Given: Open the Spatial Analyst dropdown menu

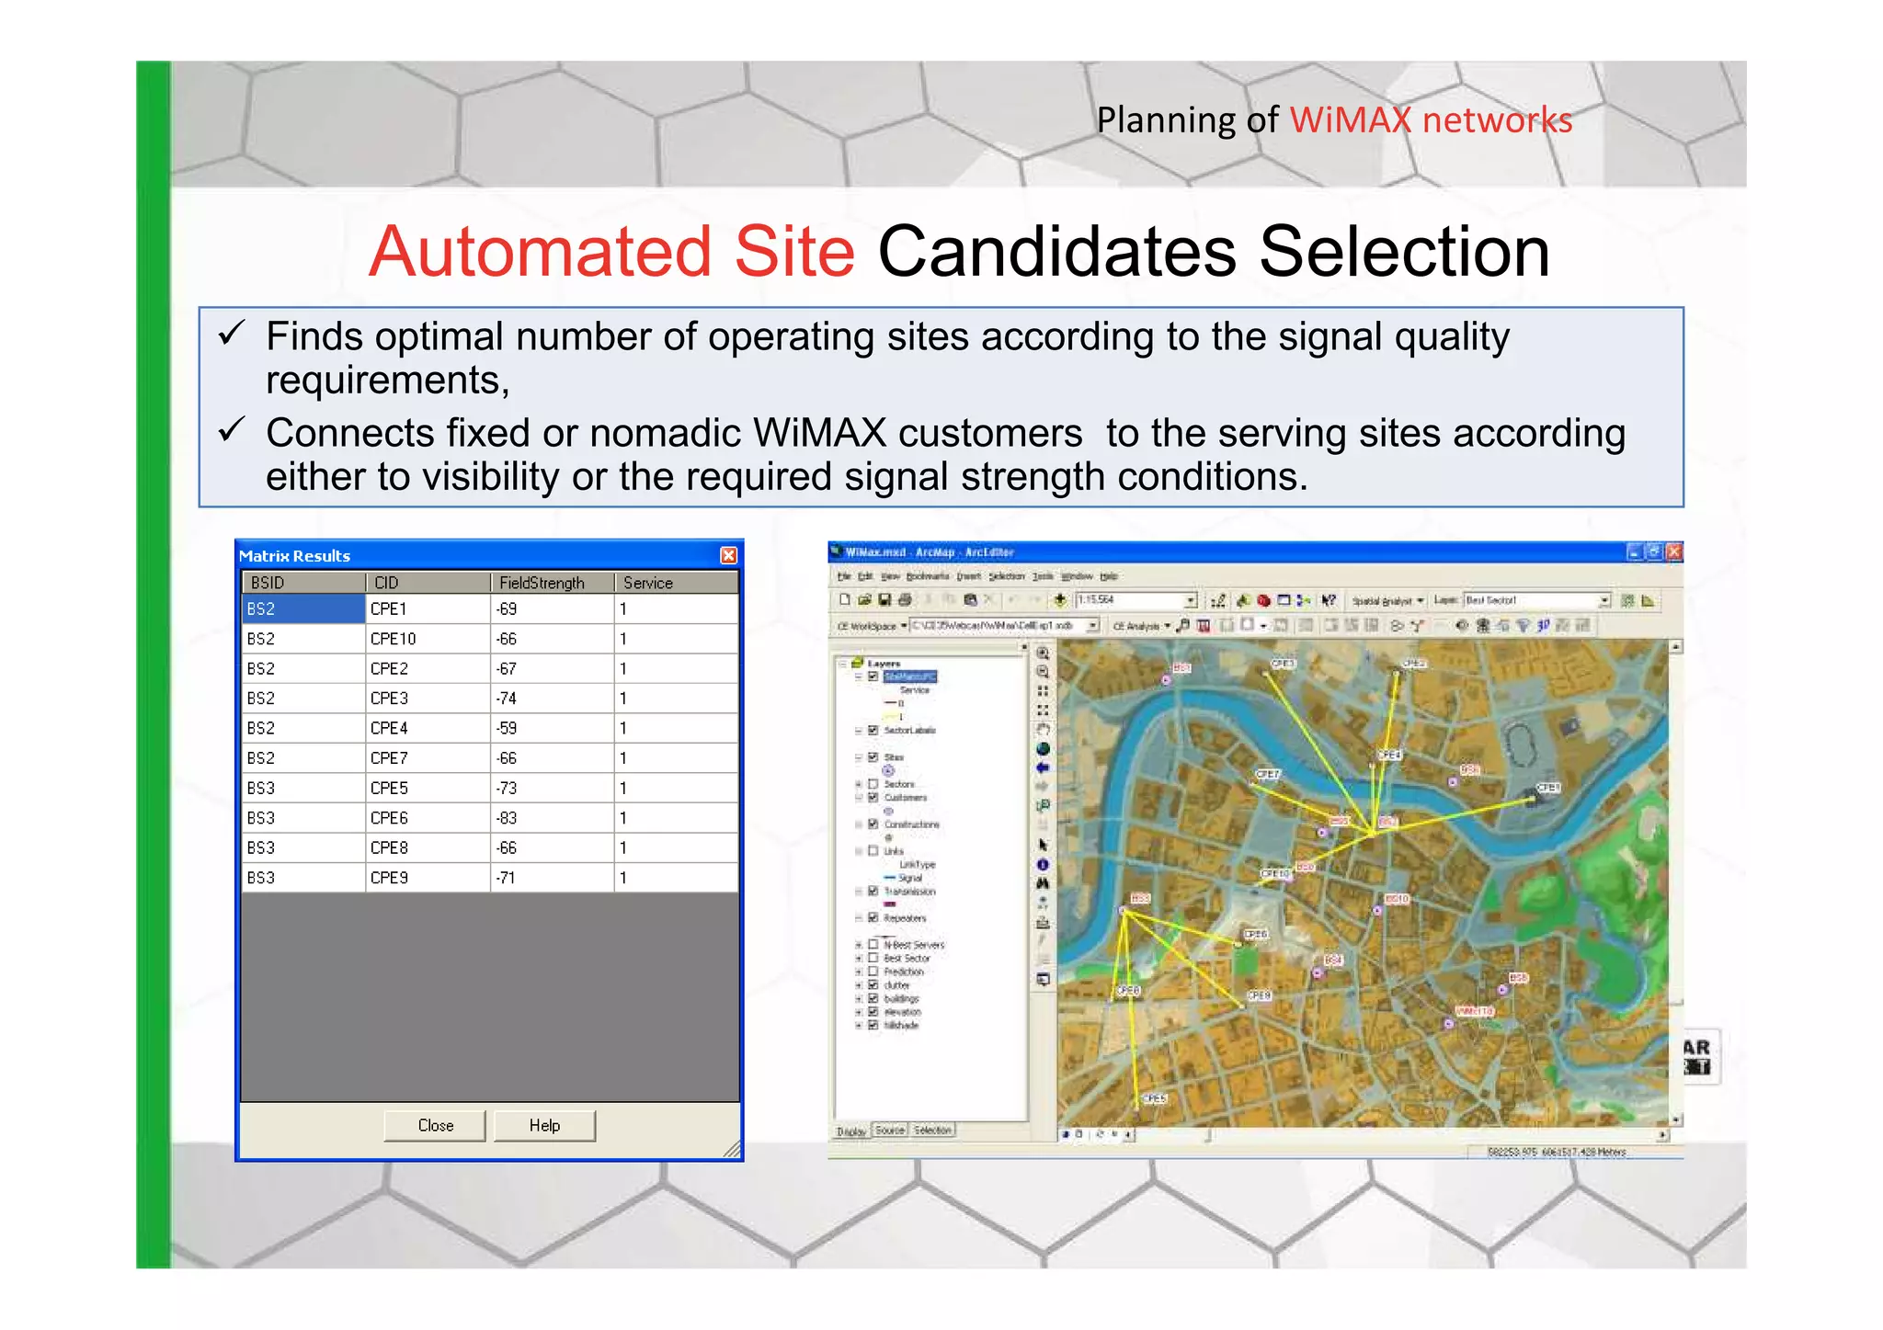Looking at the screenshot, I should (x=1387, y=601).
